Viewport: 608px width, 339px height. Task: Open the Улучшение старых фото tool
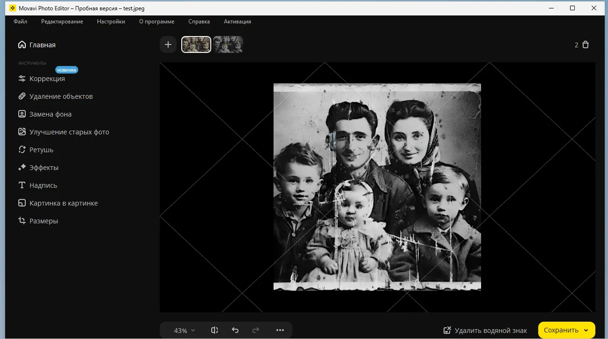tap(69, 132)
